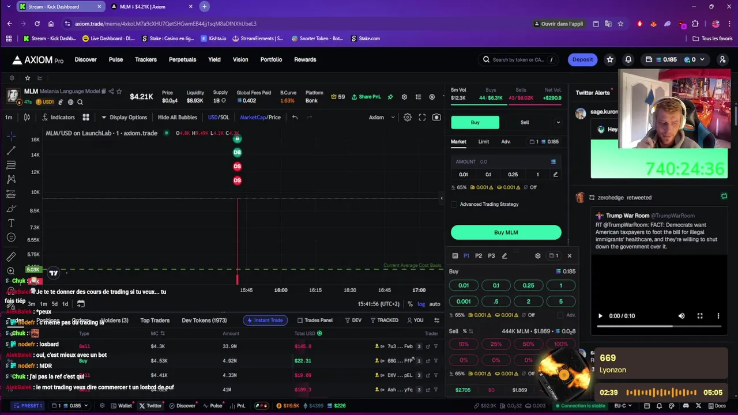Viewport: 738px width, 415px height.
Task: Select the 1m timeframe dropdown
Action: pyautogui.click(x=9, y=117)
